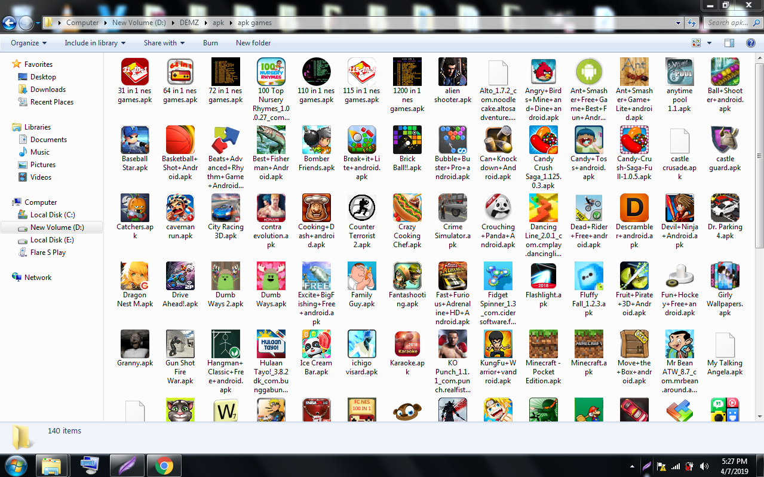Select the Counter Terrorist 2.apk icon
Image resolution: width=764 pixels, height=477 pixels.
click(x=361, y=208)
